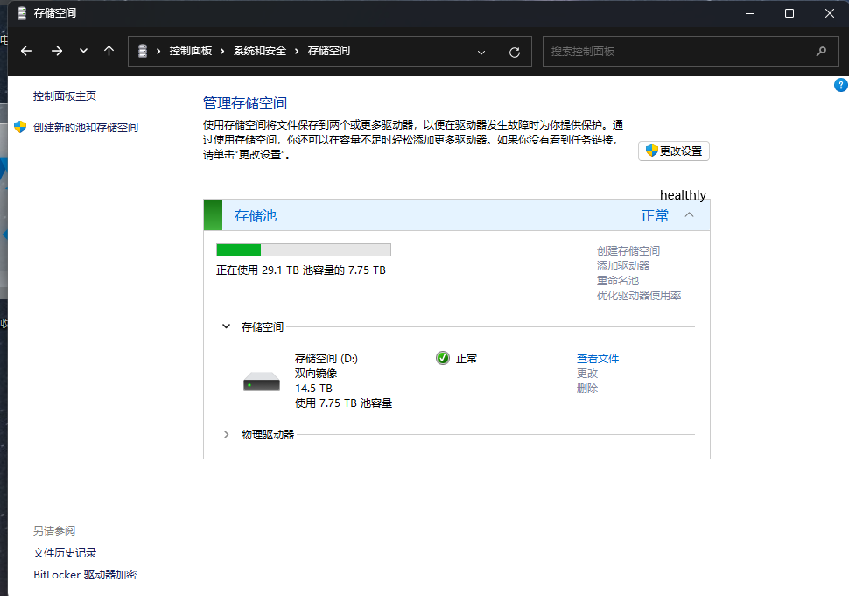Image resolution: width=849 pixels, height=596 pixels.
Task: Click the shield icon next to 创建新的池和存储空间
Action: (x=20, y=127)
